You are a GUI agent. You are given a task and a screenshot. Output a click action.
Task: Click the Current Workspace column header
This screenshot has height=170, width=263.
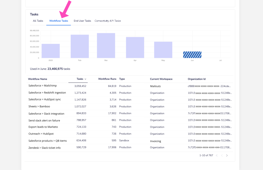tap(161, 79)
